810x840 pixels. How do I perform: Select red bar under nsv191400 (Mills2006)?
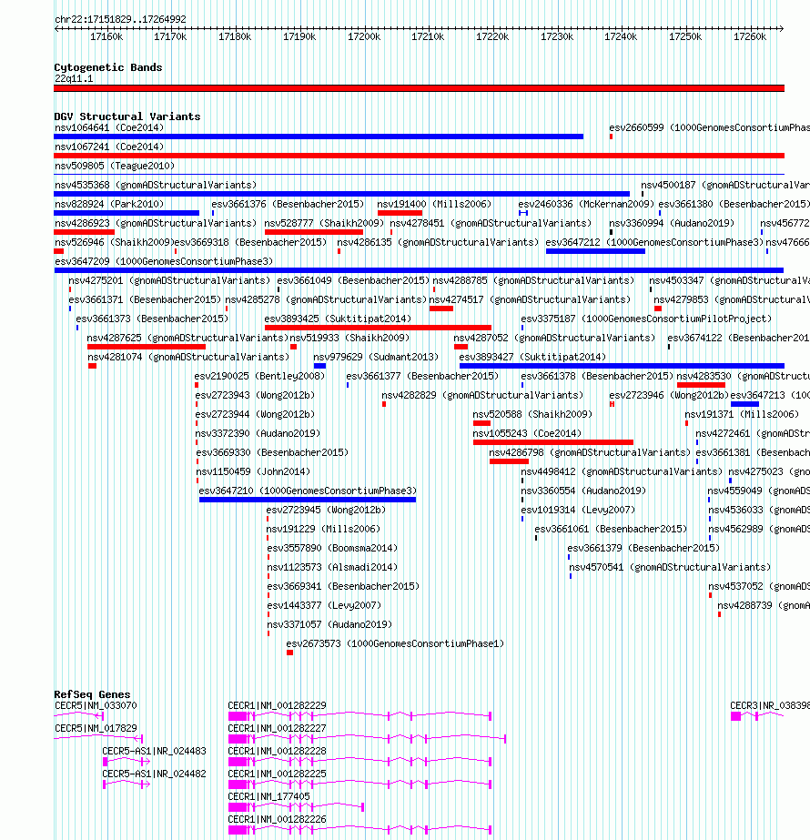point(400,213)
